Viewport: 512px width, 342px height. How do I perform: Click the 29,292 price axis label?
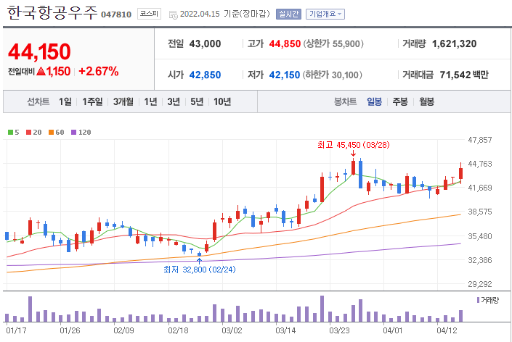479,284
